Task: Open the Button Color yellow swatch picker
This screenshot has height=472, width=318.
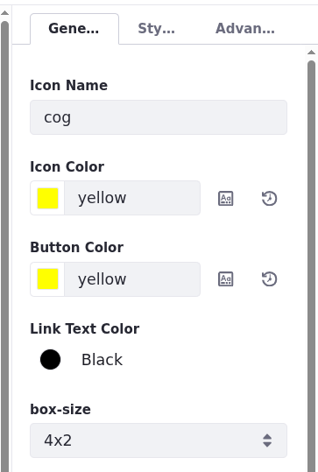Action: point(47,279)
